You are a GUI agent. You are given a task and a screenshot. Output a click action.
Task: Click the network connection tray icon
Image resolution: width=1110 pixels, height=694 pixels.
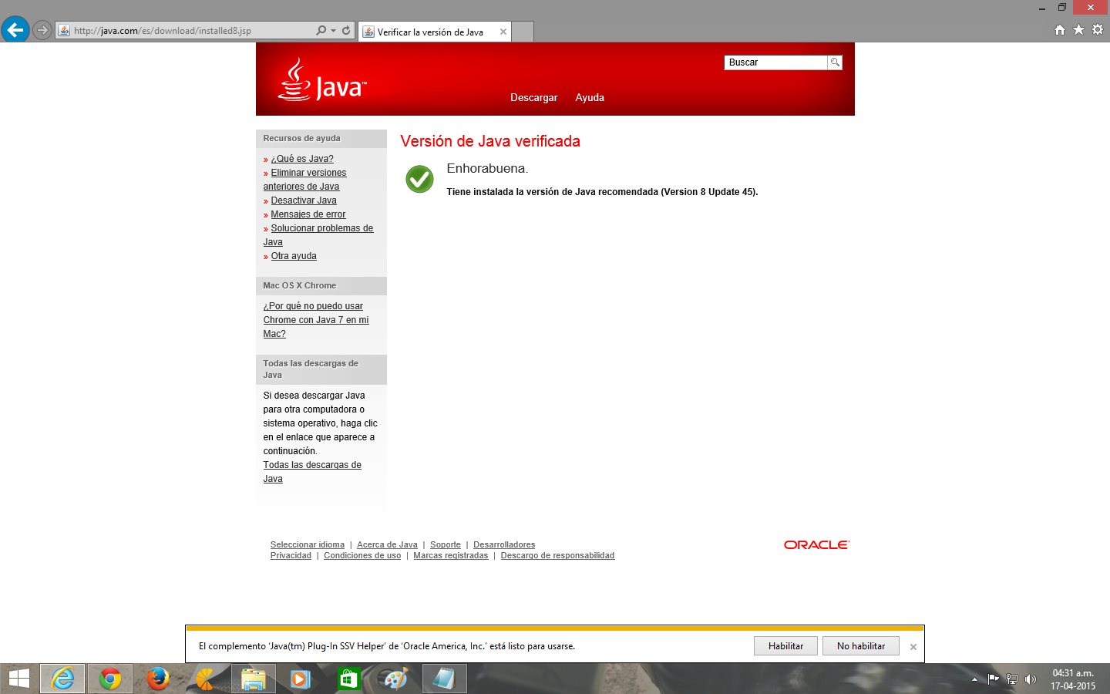point(1011,679)
